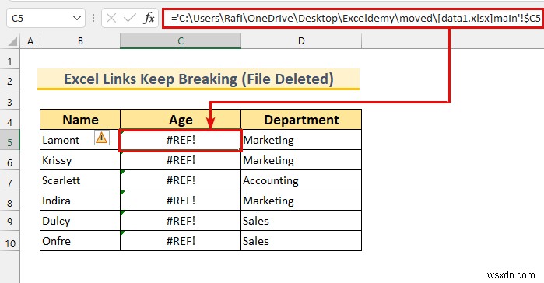Select the cell containing 'Onfre'
This screenshot has width=544, height=283.
click(80, 240)
